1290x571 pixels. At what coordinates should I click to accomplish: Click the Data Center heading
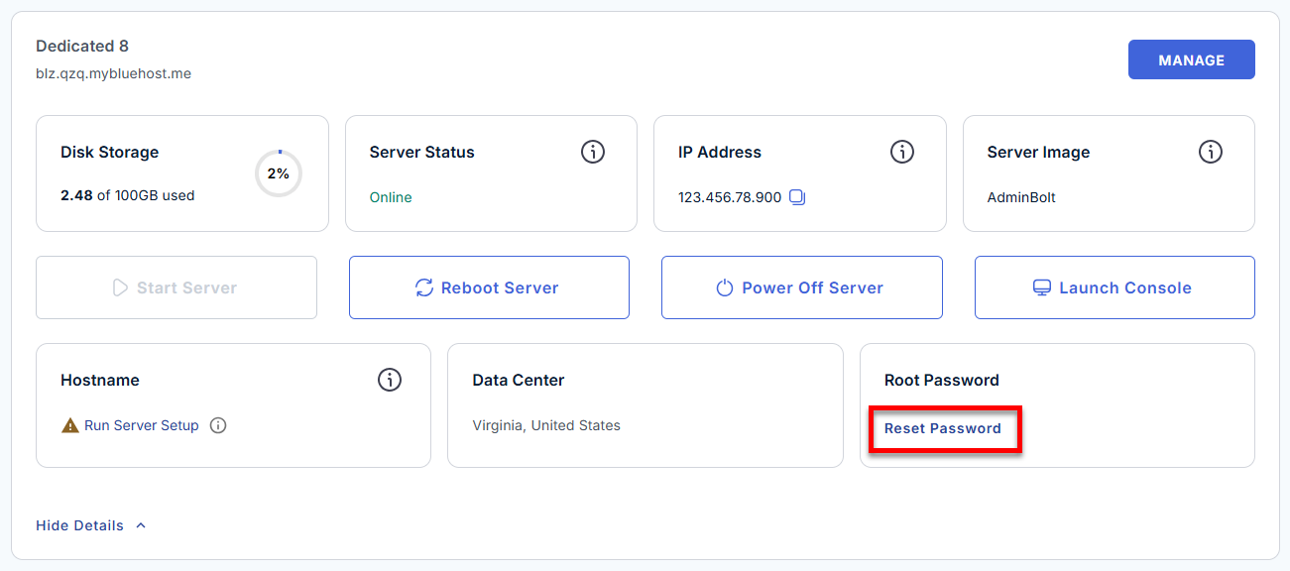[x=519, y=380]
